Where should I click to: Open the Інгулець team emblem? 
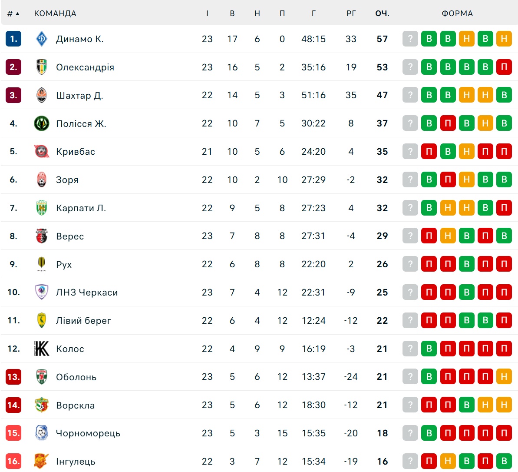42,461
